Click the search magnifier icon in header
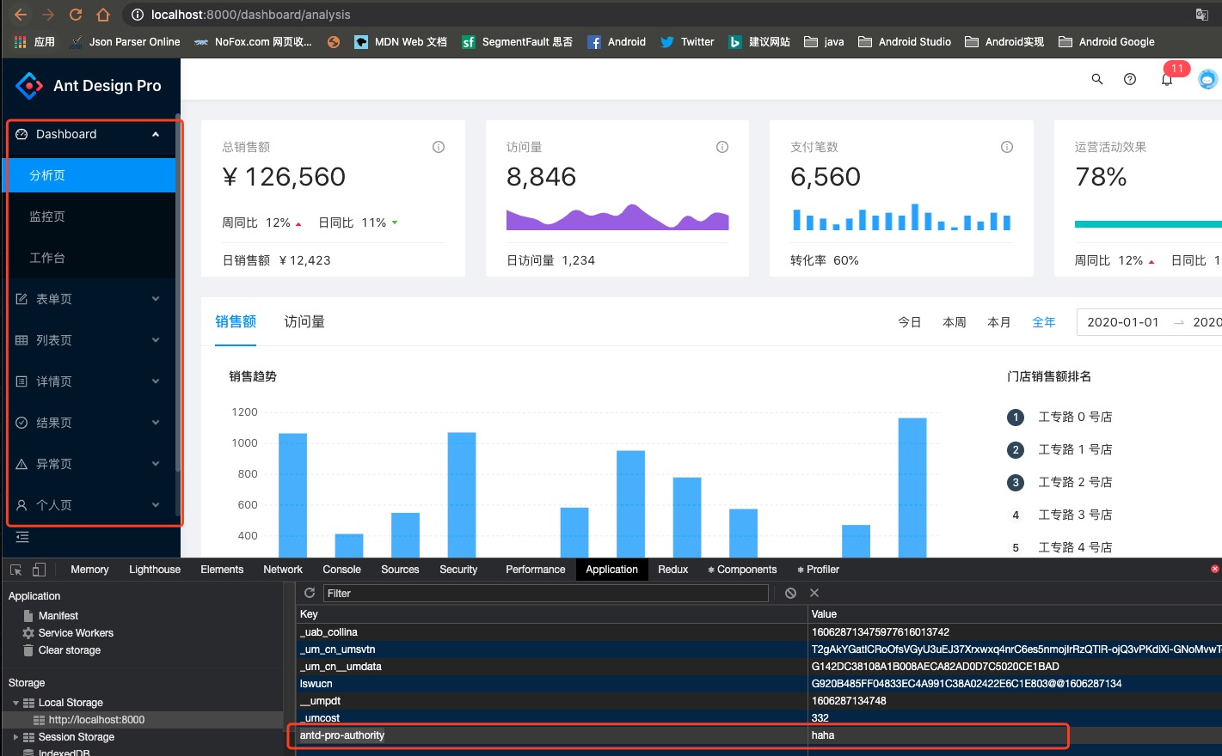Screen dimensions: 1222x756 tap(1096, 79)
